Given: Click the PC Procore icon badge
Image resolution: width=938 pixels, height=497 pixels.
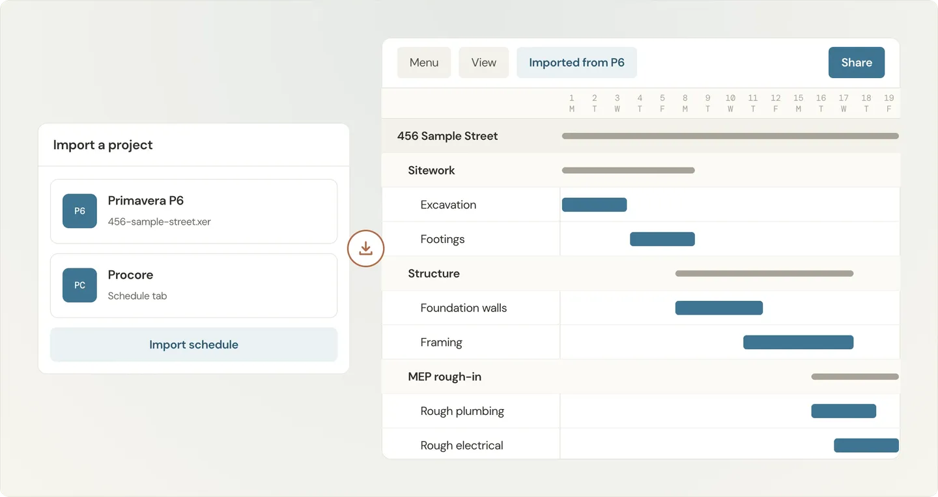Looking at the screenshot, I should 79,285.
